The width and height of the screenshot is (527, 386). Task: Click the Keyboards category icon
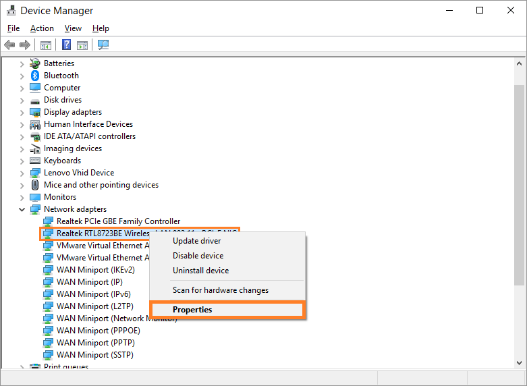click(x=35, y=161)
